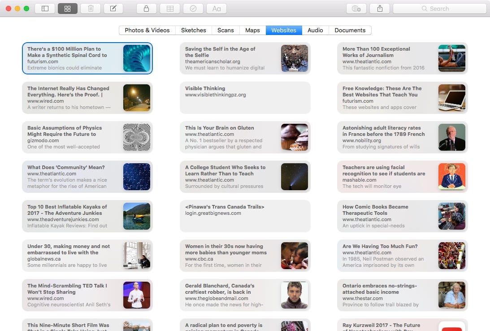Select the Are We Having Too Much Fun? card

pos(403,256)
